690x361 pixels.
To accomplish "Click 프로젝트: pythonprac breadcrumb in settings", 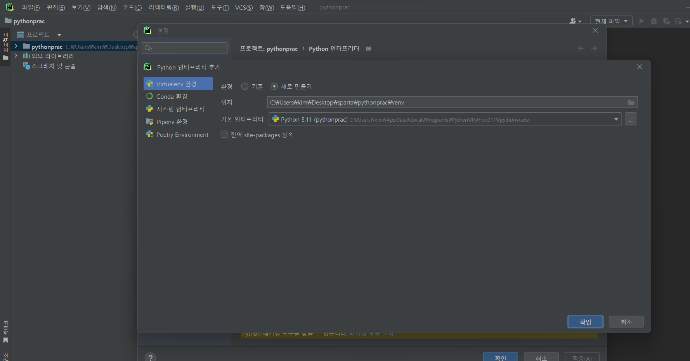I will (x=269, y=49).
